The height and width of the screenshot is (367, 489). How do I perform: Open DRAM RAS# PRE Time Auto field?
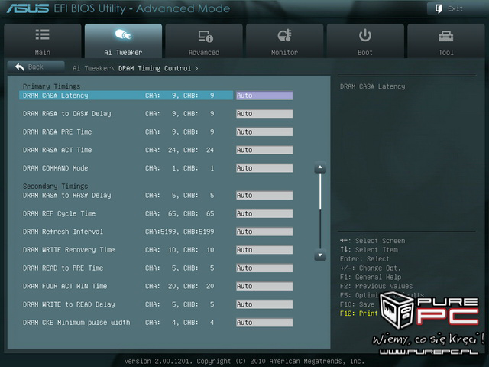264,132
